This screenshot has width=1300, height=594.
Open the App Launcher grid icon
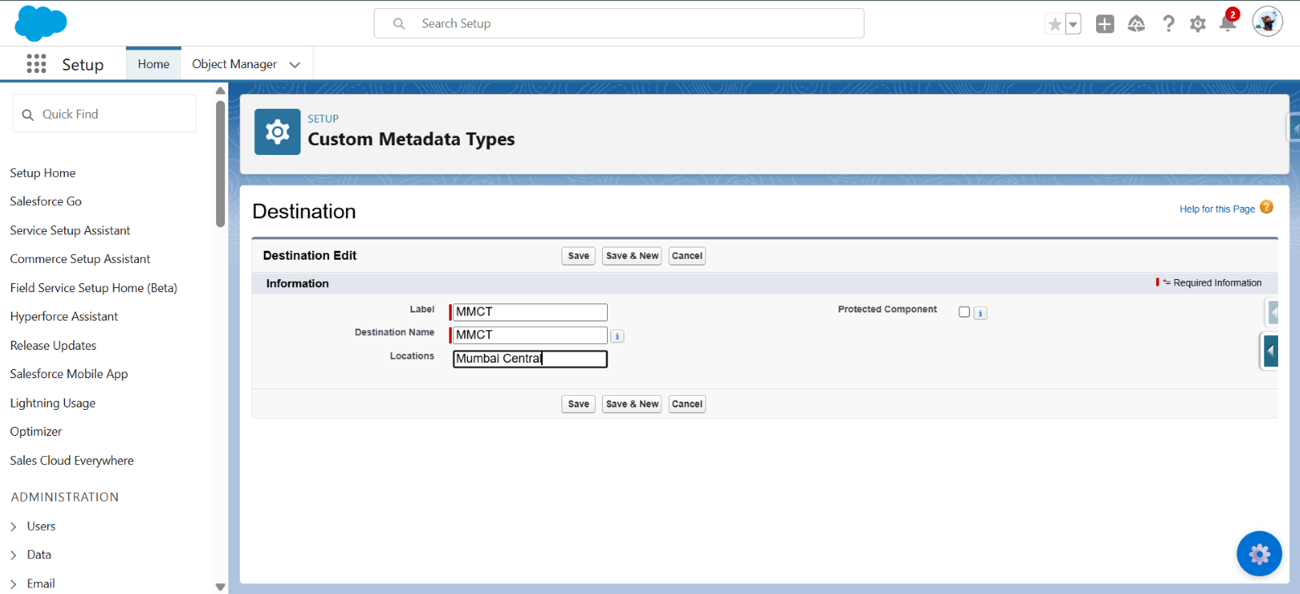[36, 64]
